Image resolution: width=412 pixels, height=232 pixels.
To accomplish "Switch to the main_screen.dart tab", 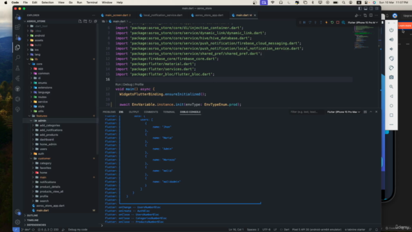I will 117,15.
